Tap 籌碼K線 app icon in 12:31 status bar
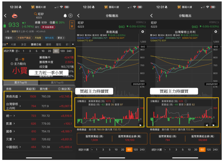The image size is (224, 163). click(x=179, y=7)
